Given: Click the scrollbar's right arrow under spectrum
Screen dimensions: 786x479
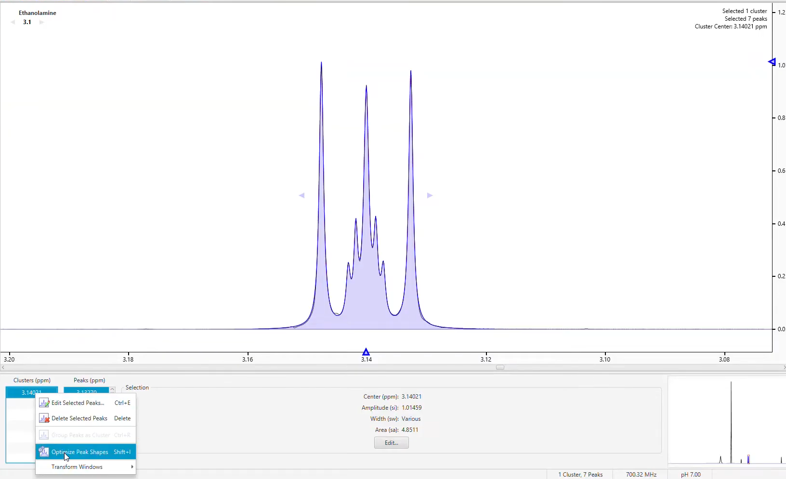Looking at the screenshot, I should click(783, 367).
